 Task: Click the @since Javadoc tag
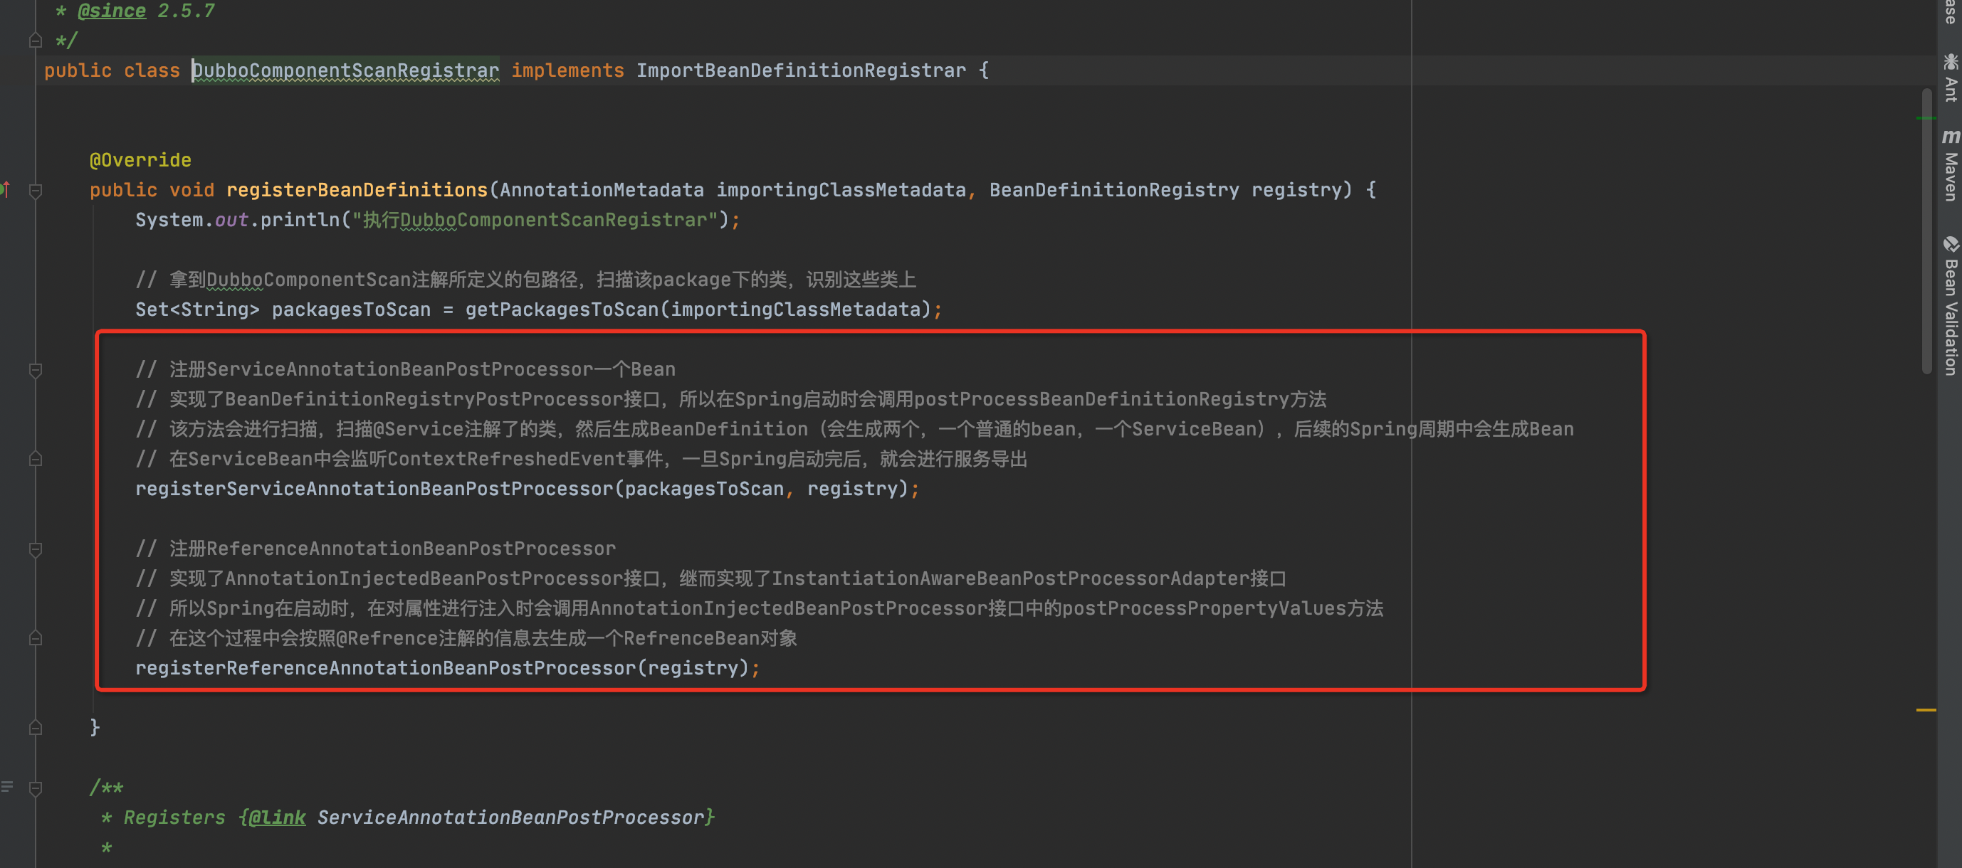click(112, 11)
